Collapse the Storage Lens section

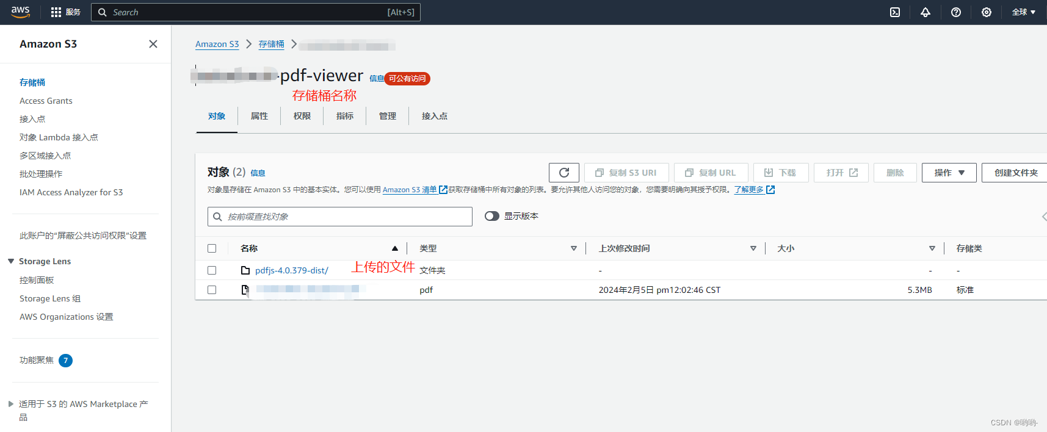coord(11,261)
